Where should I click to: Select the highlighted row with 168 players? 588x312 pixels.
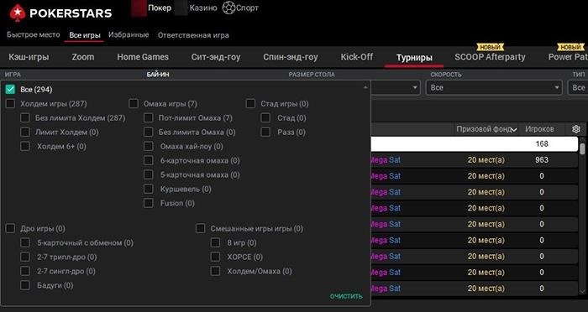coord(474,143)
